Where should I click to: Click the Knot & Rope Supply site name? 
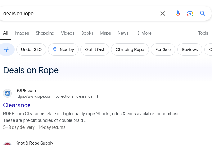pos(34,143)
